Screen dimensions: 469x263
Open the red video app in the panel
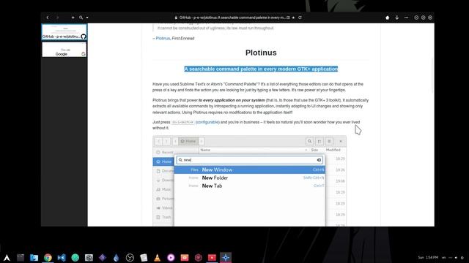click(212, 258)
